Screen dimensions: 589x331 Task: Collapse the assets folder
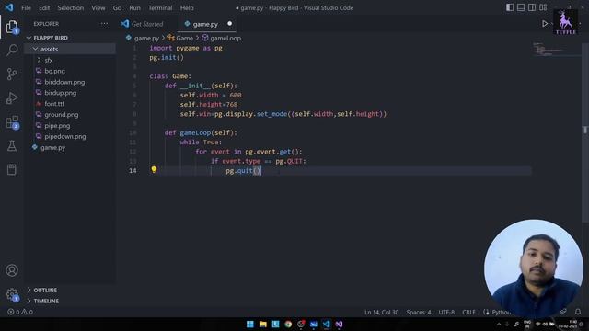click(x=70, y=49)
